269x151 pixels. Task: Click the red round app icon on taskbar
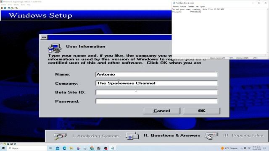(105, 148)
